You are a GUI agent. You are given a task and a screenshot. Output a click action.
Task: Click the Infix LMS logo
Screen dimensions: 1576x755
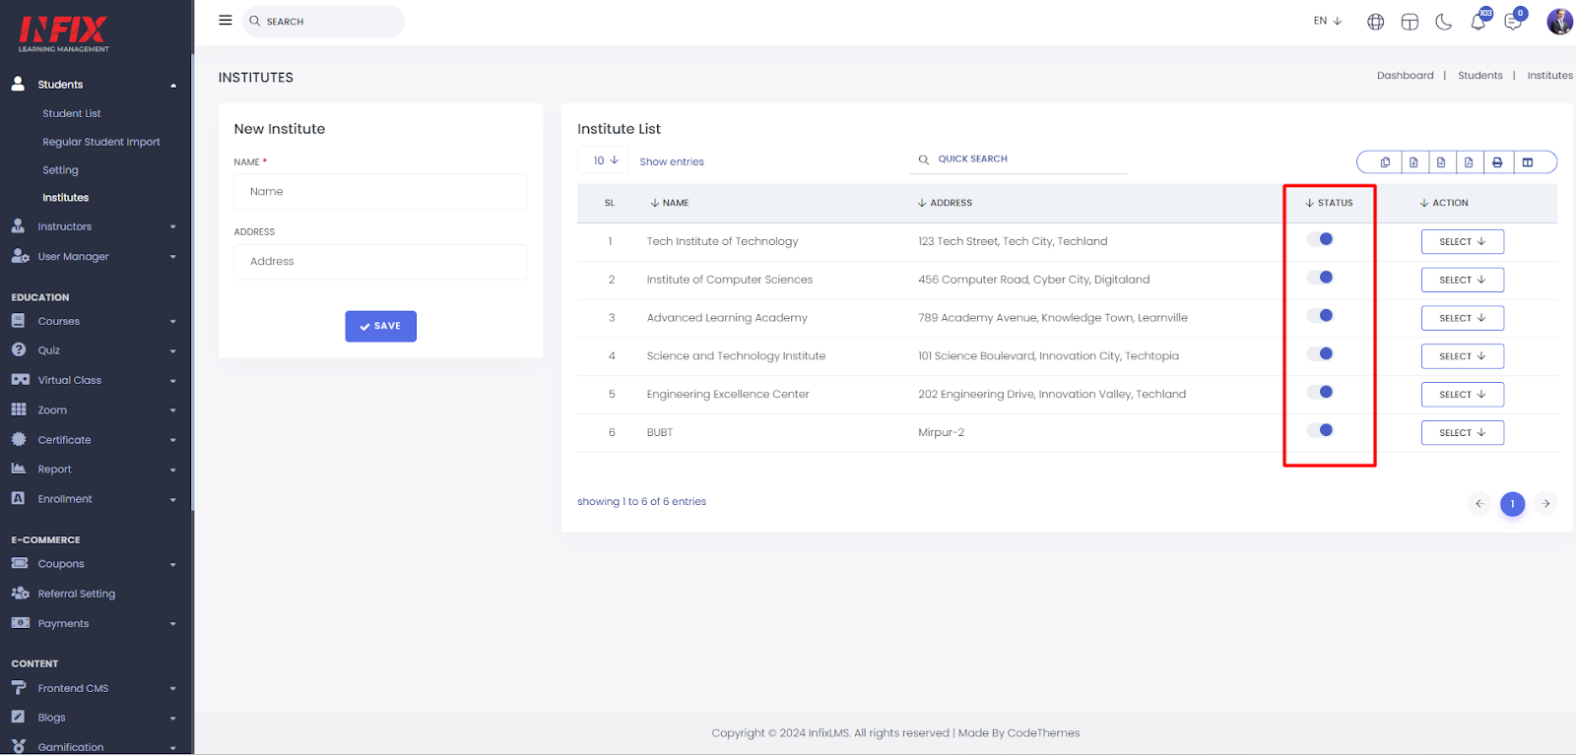(64, 33)
